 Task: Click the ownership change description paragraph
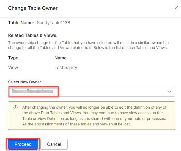point(88,43)
